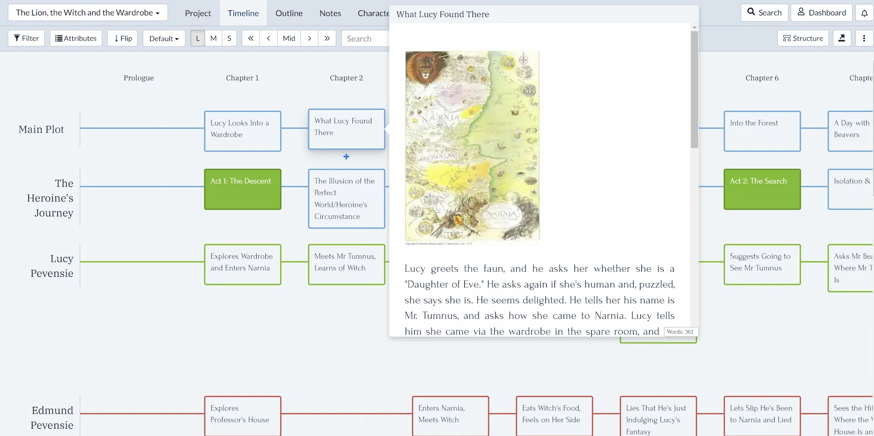Open the Structure button
Screen dimensions: 874x436
point(803,38)
